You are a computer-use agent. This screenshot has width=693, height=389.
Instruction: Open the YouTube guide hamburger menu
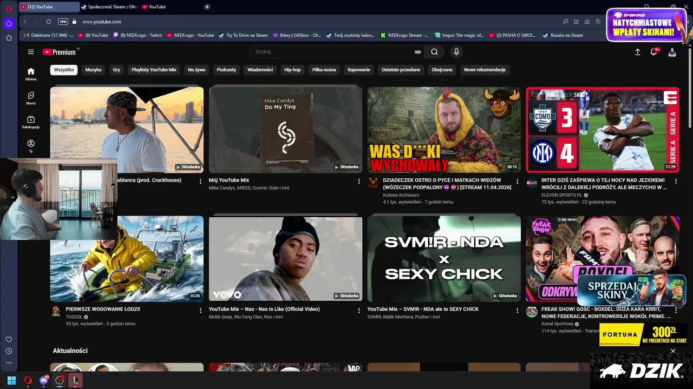point(31,52)
